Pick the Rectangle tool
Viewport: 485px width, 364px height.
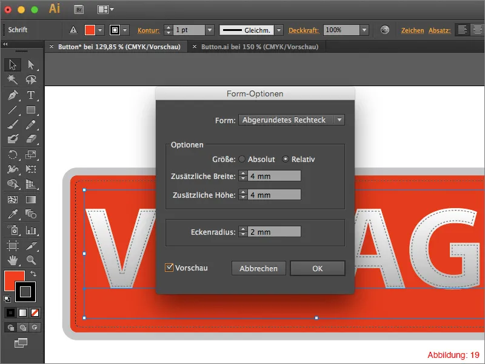[x=31, y=110]
